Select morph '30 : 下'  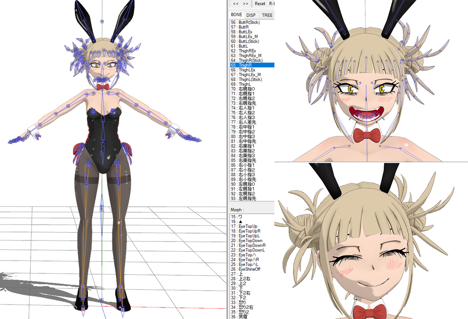coord(252,288)
